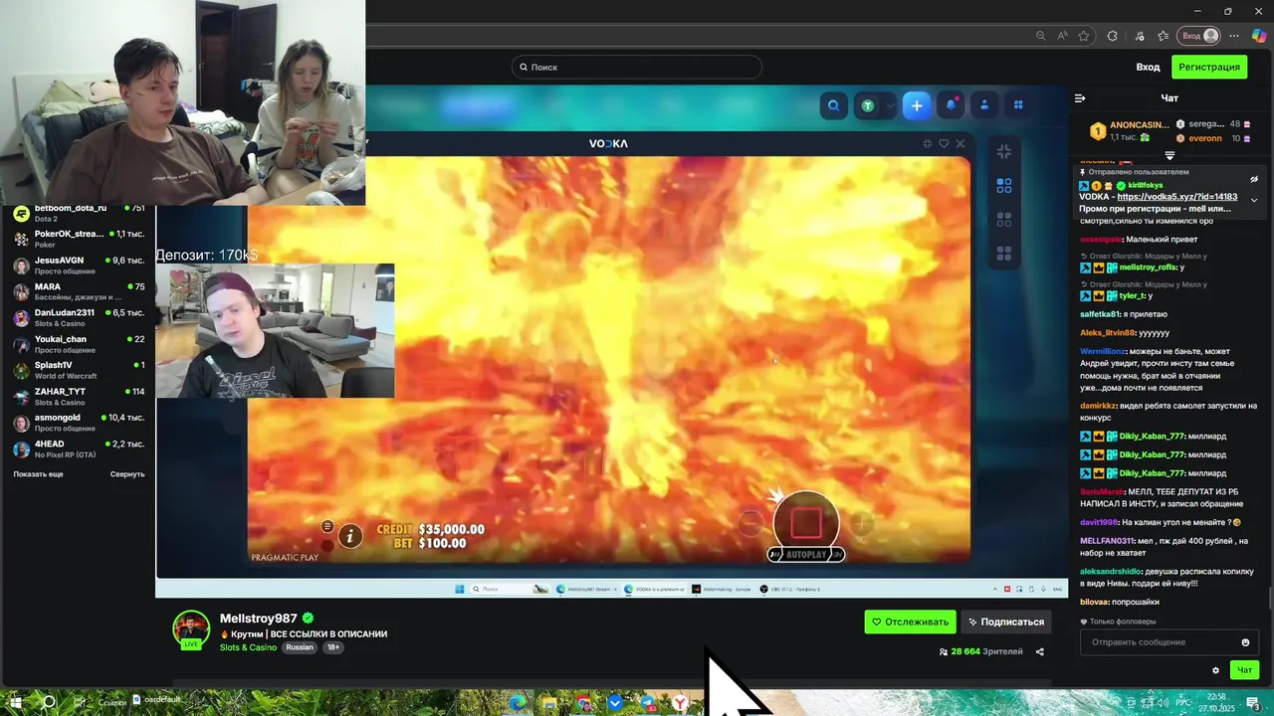1274x716 pixels.
Task: Click the green Чат send button
Action: 1244,670
